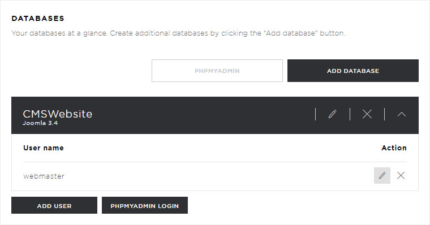Remove the webmaster user via X icon
The width and height of the screenshot is (430, 225).
tap(401, 175)
